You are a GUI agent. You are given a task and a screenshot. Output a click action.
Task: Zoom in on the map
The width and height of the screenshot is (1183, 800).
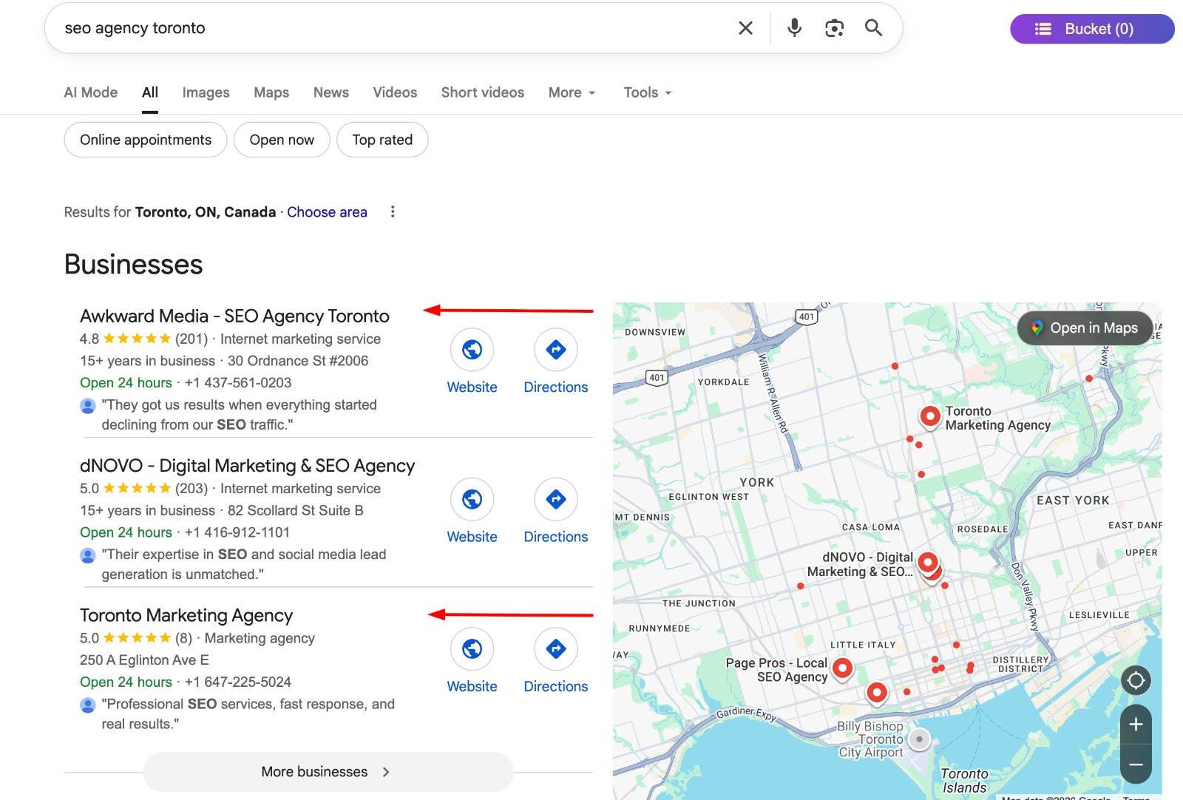tap(1136, 725)
